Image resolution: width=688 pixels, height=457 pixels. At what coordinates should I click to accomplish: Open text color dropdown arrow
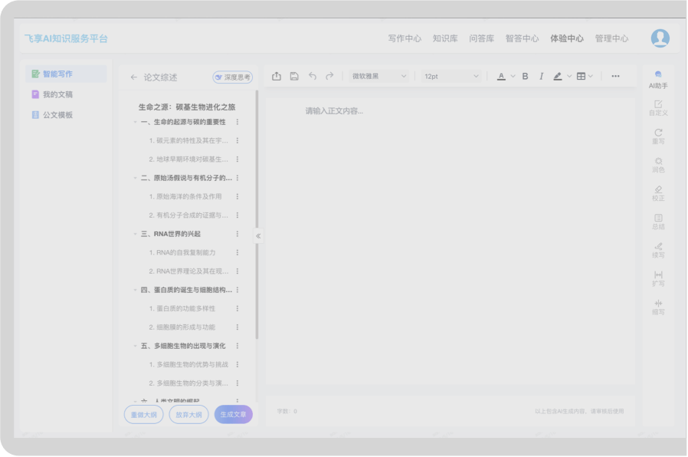point(513,77)
